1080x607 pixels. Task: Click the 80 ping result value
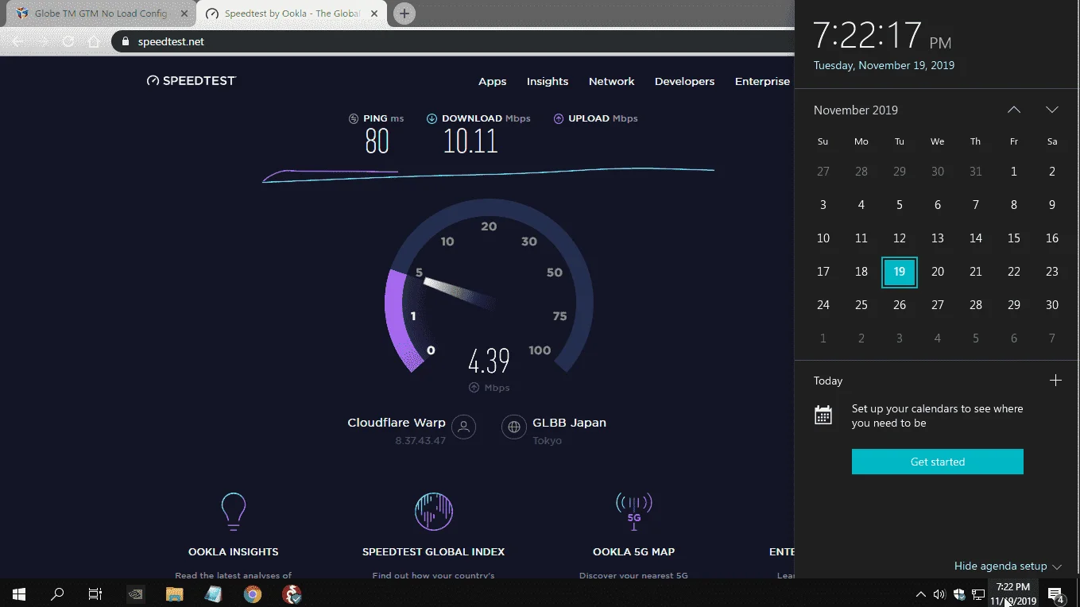coord(377,141)
